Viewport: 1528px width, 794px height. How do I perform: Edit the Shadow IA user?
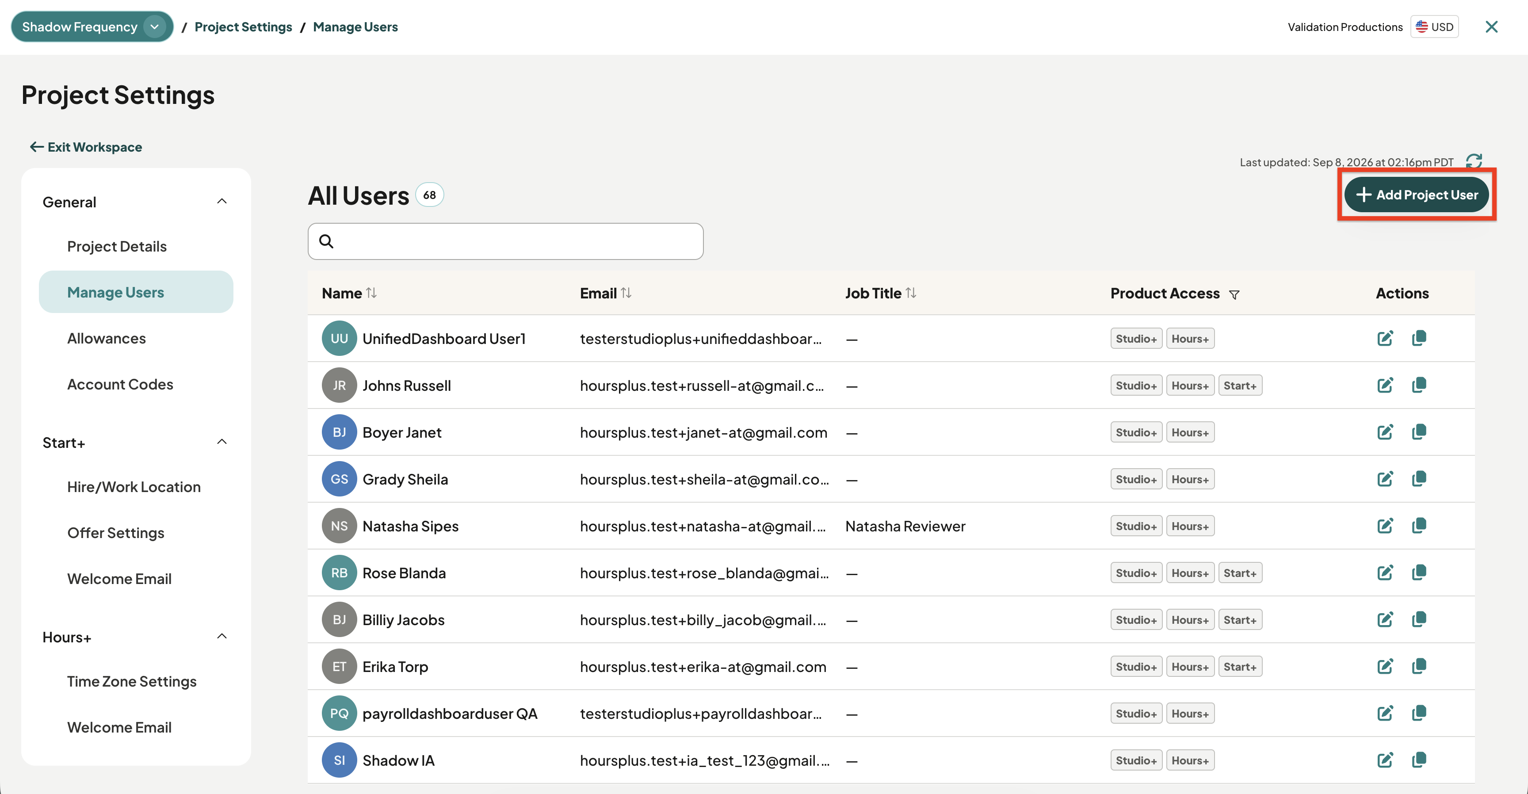[1385, 760]
